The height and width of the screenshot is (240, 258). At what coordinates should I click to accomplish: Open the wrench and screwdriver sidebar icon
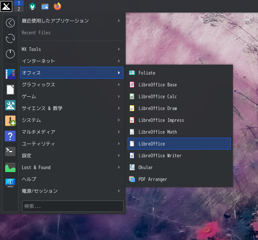point(10,105)
